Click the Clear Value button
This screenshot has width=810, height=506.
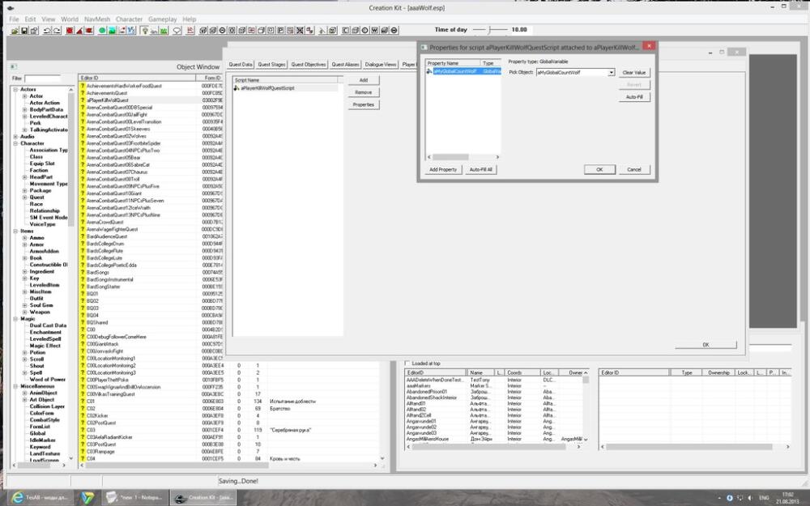click(x=634, y=73)
